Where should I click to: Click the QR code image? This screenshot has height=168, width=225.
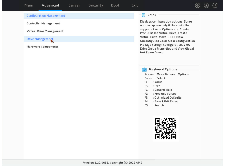pos(166,129)
